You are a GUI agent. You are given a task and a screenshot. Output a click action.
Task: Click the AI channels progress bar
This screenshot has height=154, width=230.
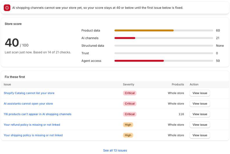point(164,38)
